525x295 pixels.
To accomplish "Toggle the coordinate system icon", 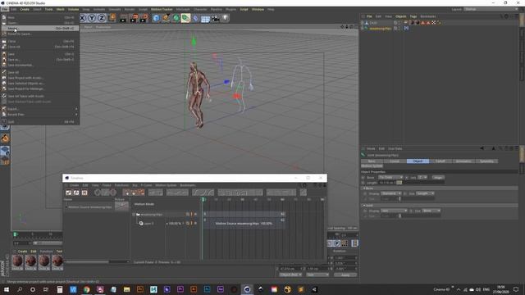I will [x=112, y=18].
